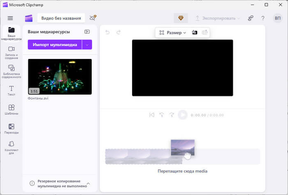Viewport: 288px width, 195px height.
Task: Click the Импорт мультимедиа button
Action: 55,45
